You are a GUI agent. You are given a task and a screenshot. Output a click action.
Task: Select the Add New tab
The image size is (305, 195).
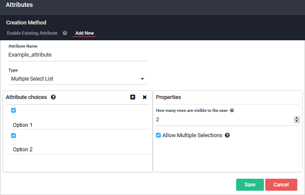(x=85, y=33)
